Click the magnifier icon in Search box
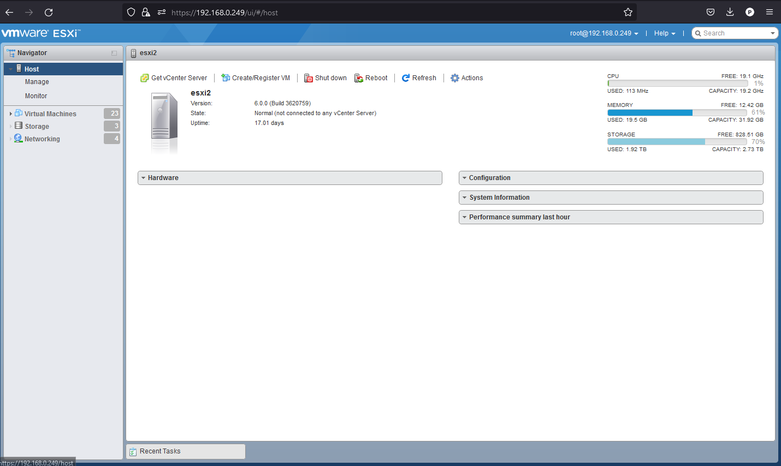The width and height of the screenshot is (781, 466). [x=698, y=33]
